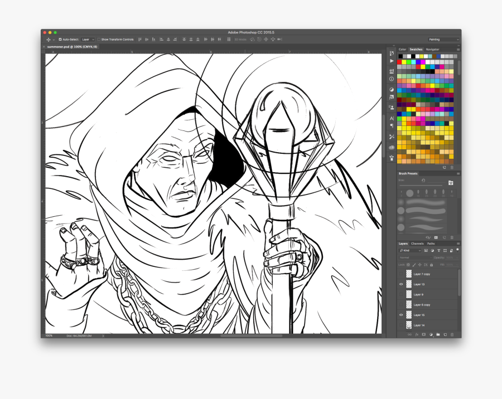The height and width of the screenshot is (399, 502).
Task: Open the Auto-Select Layer dropdown
Action: tap(88, 39)
